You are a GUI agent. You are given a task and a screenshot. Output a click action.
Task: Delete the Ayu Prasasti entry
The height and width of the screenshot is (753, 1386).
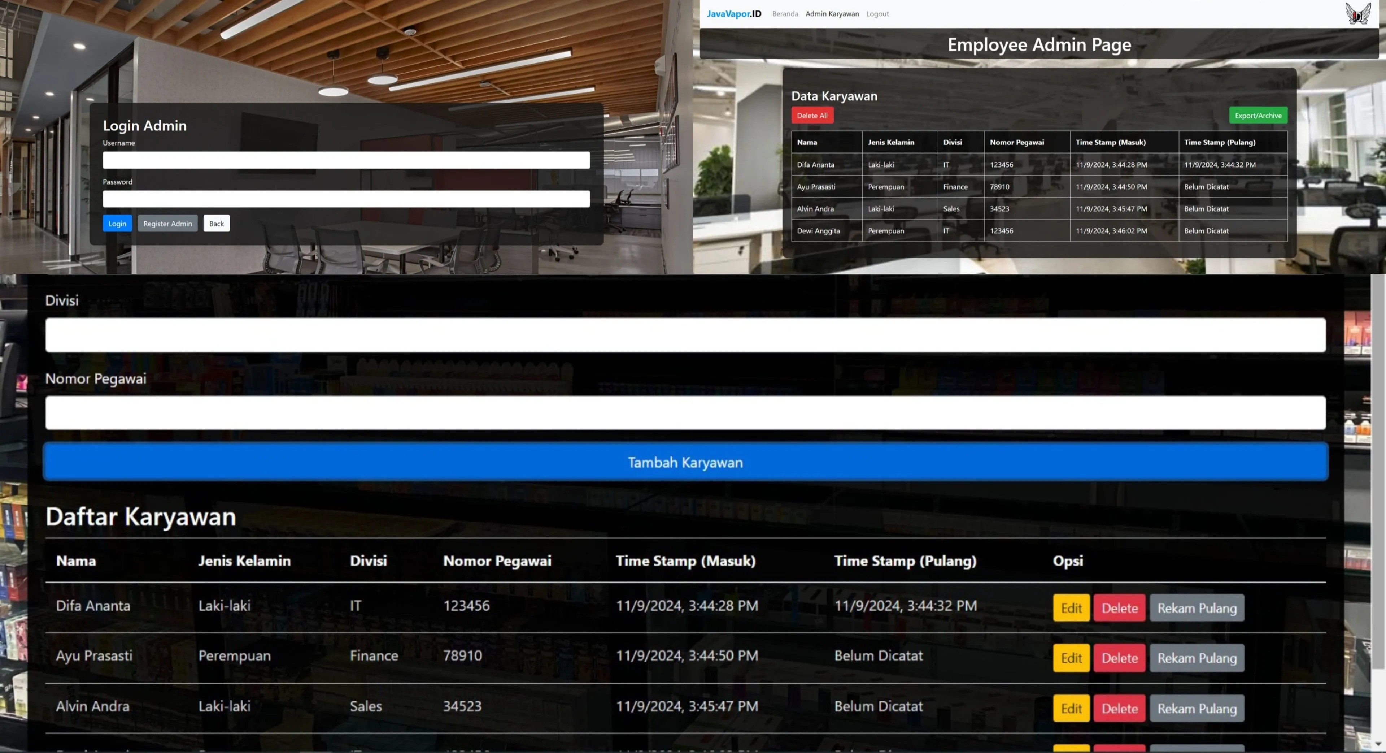[1119, 658]
